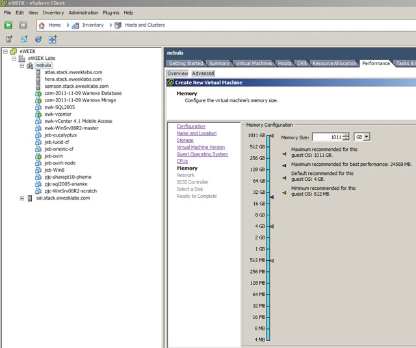
Task: Go to the Guest Operating System step
Action: pos(202,154)
